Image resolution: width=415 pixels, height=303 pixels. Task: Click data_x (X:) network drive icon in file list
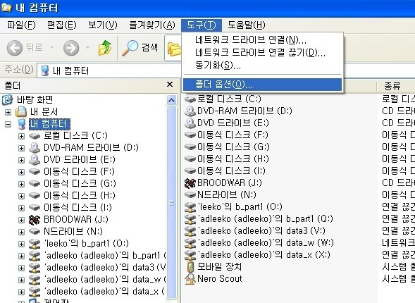click(x=190, y=255)
